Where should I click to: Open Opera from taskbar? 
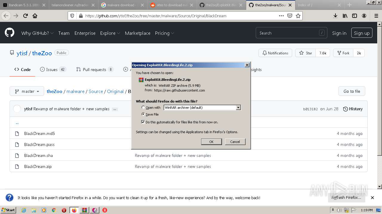click(x=64, y=210)
